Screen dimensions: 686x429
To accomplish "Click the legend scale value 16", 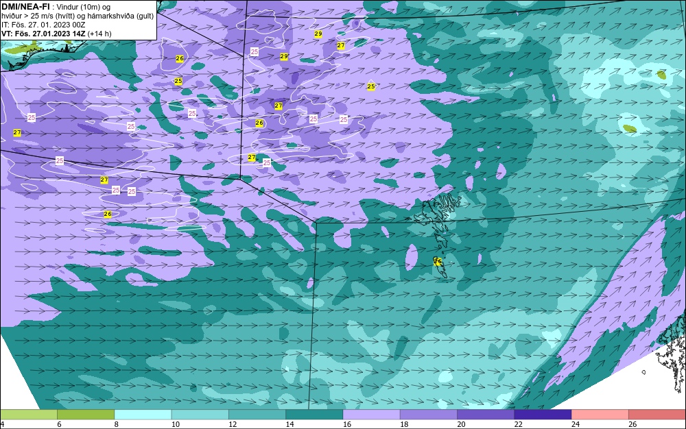I will [347, 424].
